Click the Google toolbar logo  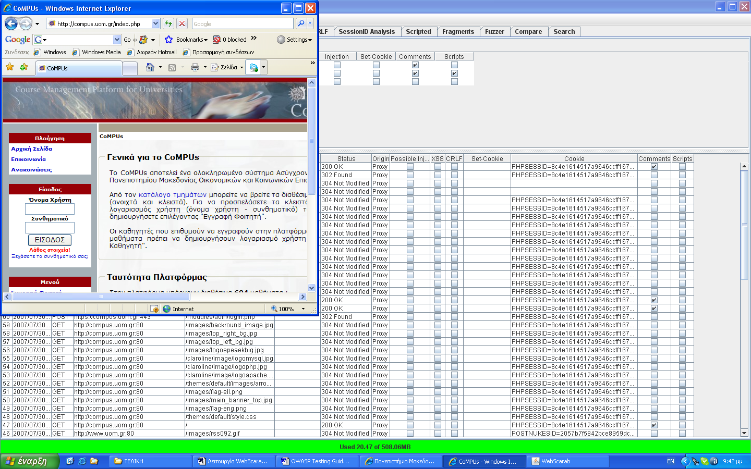point(17,40)
